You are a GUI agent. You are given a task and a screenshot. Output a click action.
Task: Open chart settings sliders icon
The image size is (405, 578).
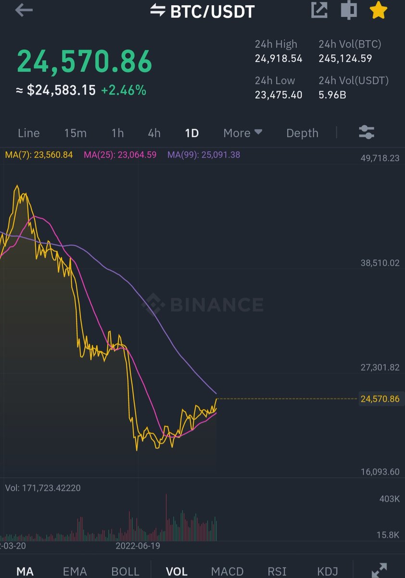point(367,132)
